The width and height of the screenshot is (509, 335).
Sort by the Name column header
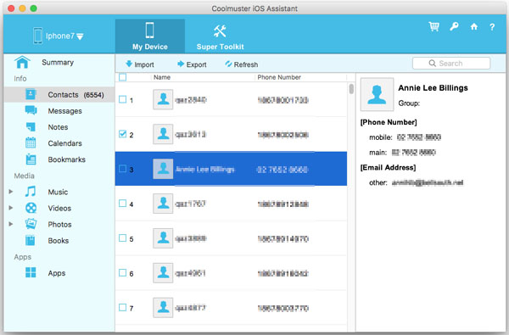162,77
